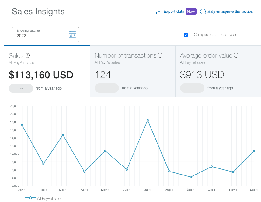The width and height of the screenshot is (261, 202).
Task: Click the purple New badge
Action: click(191, 11)
